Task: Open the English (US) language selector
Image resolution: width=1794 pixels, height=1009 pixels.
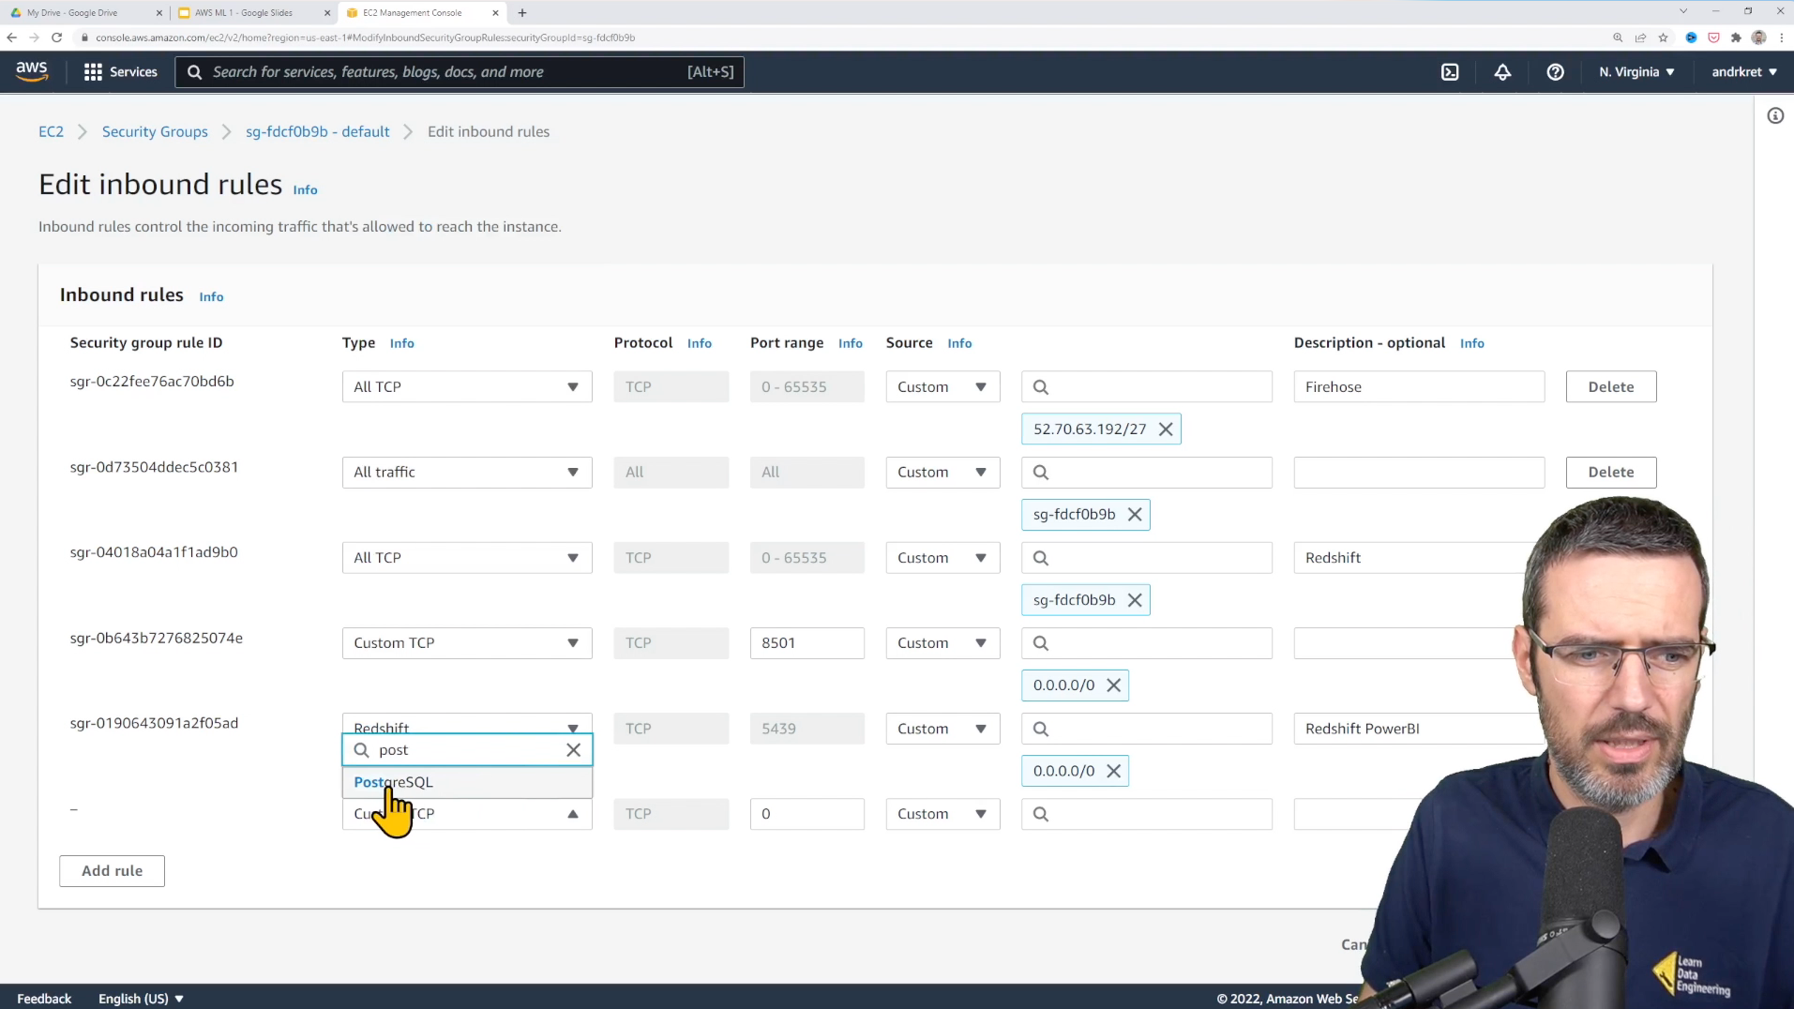Action: click(141, 999)
